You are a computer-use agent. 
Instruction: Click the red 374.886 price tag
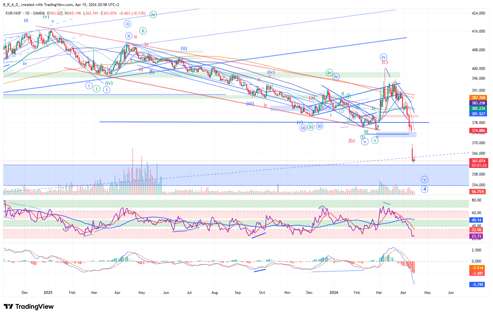[x=478, y=131]
